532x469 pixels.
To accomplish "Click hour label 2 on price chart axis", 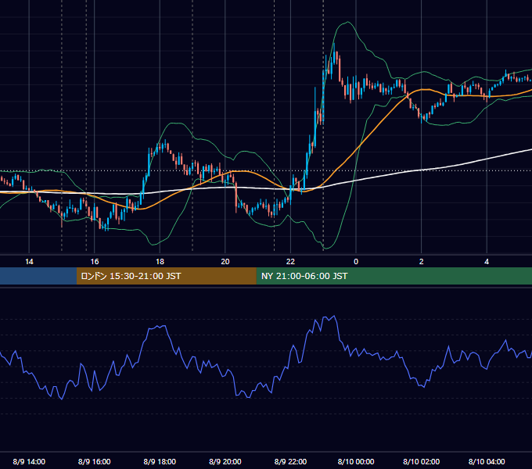I will coord(422,262).
